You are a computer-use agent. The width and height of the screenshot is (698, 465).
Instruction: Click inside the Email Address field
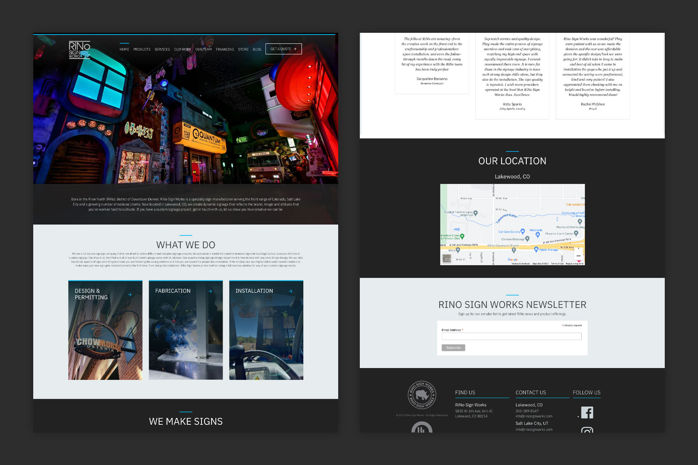pos(511,336)
